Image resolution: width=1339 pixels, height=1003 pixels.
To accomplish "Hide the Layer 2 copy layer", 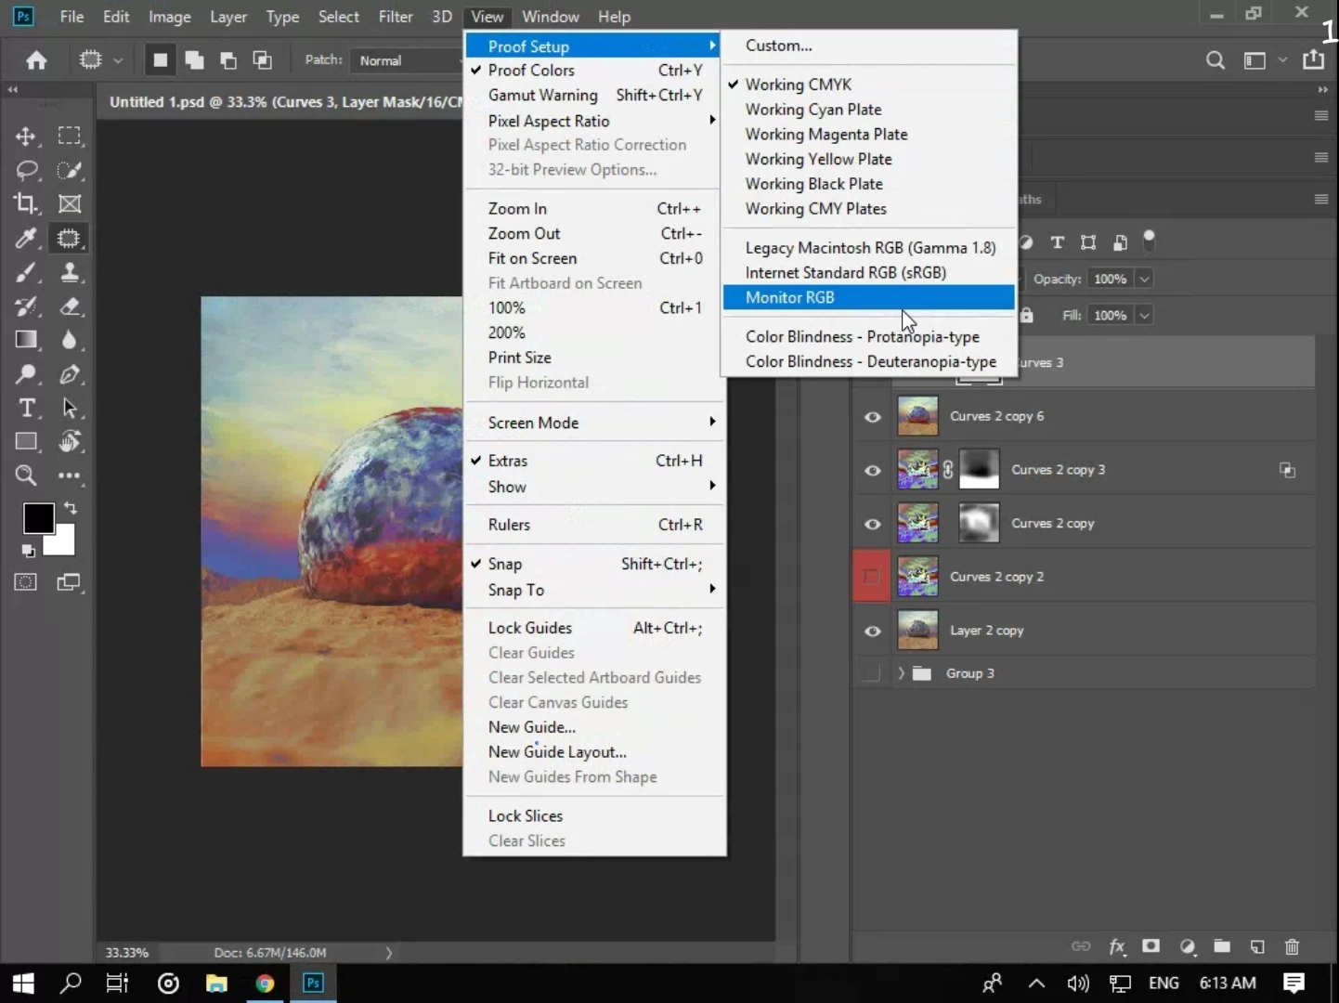I will [872, 631].
